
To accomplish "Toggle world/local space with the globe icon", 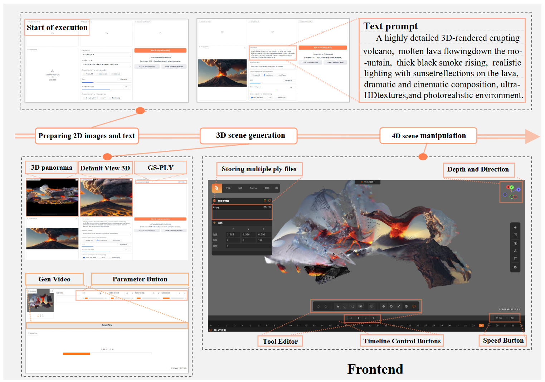I will coord(407,306).
